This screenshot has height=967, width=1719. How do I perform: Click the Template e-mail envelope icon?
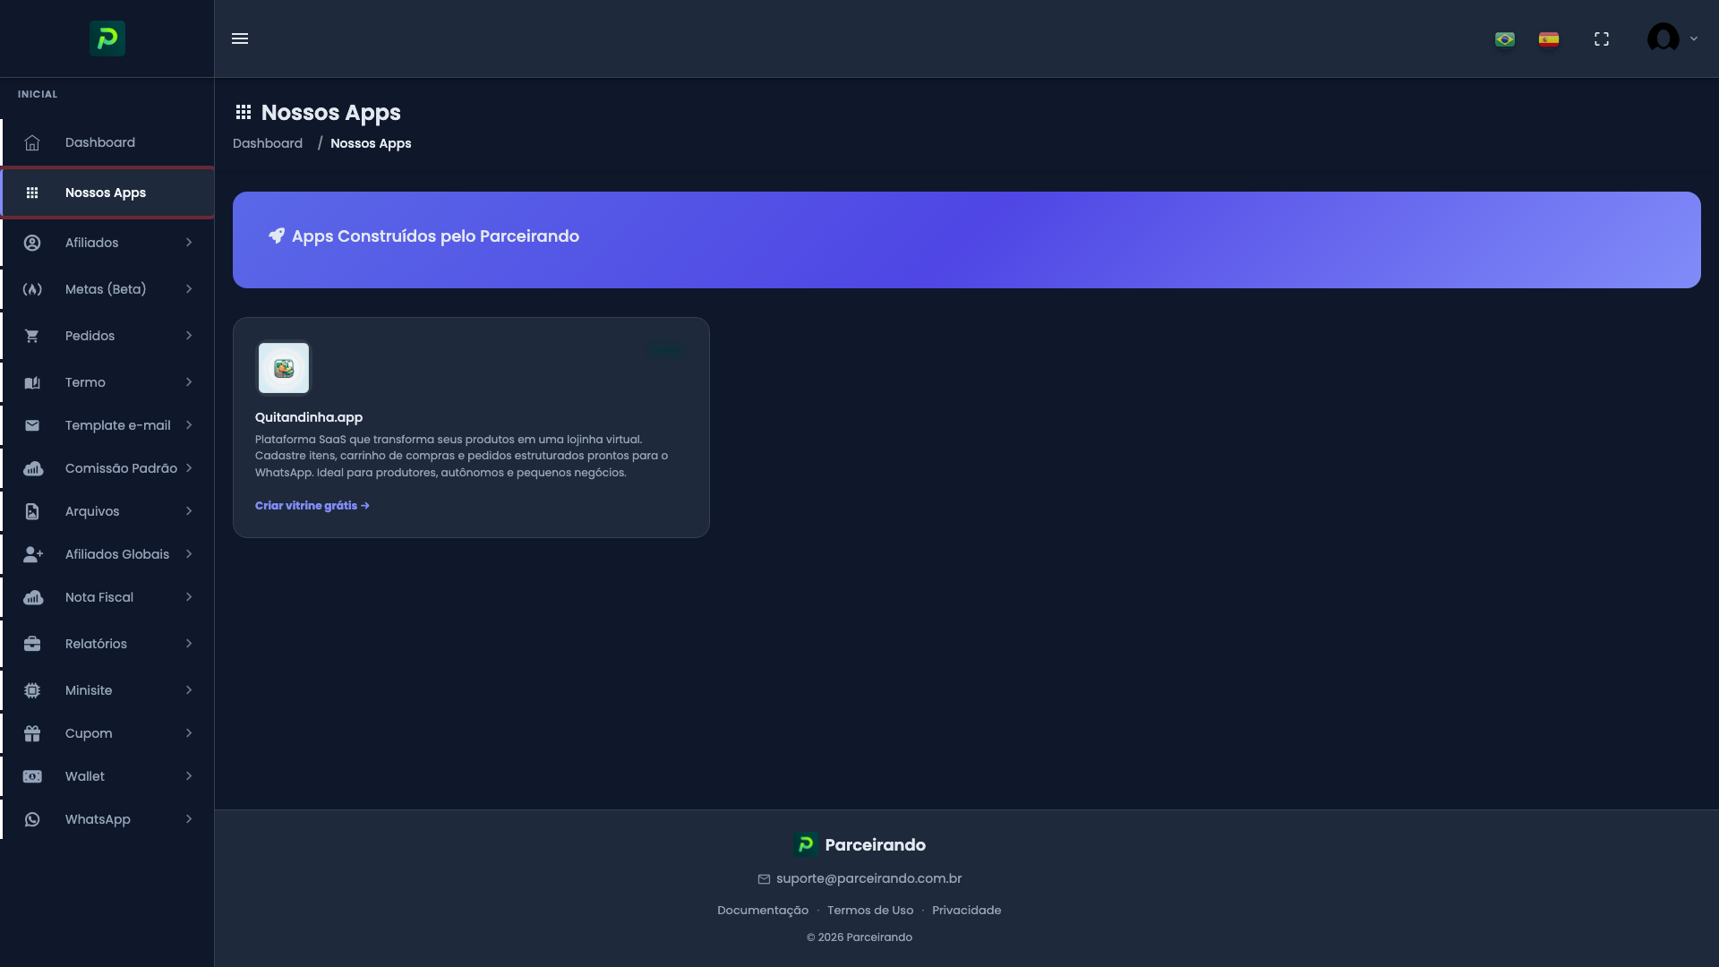(x=32, y=425)
